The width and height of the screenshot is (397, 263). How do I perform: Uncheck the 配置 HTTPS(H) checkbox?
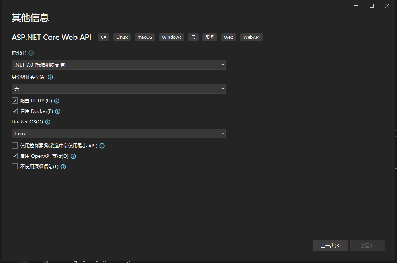(15, 101)
